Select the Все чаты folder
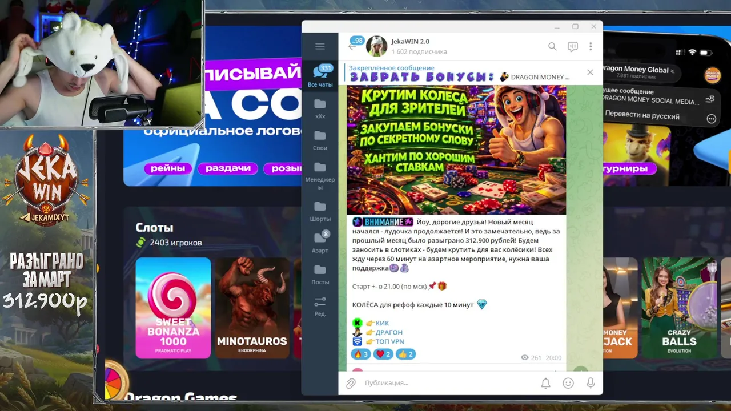This screenshot has width=731, height=411. point(320,76)
